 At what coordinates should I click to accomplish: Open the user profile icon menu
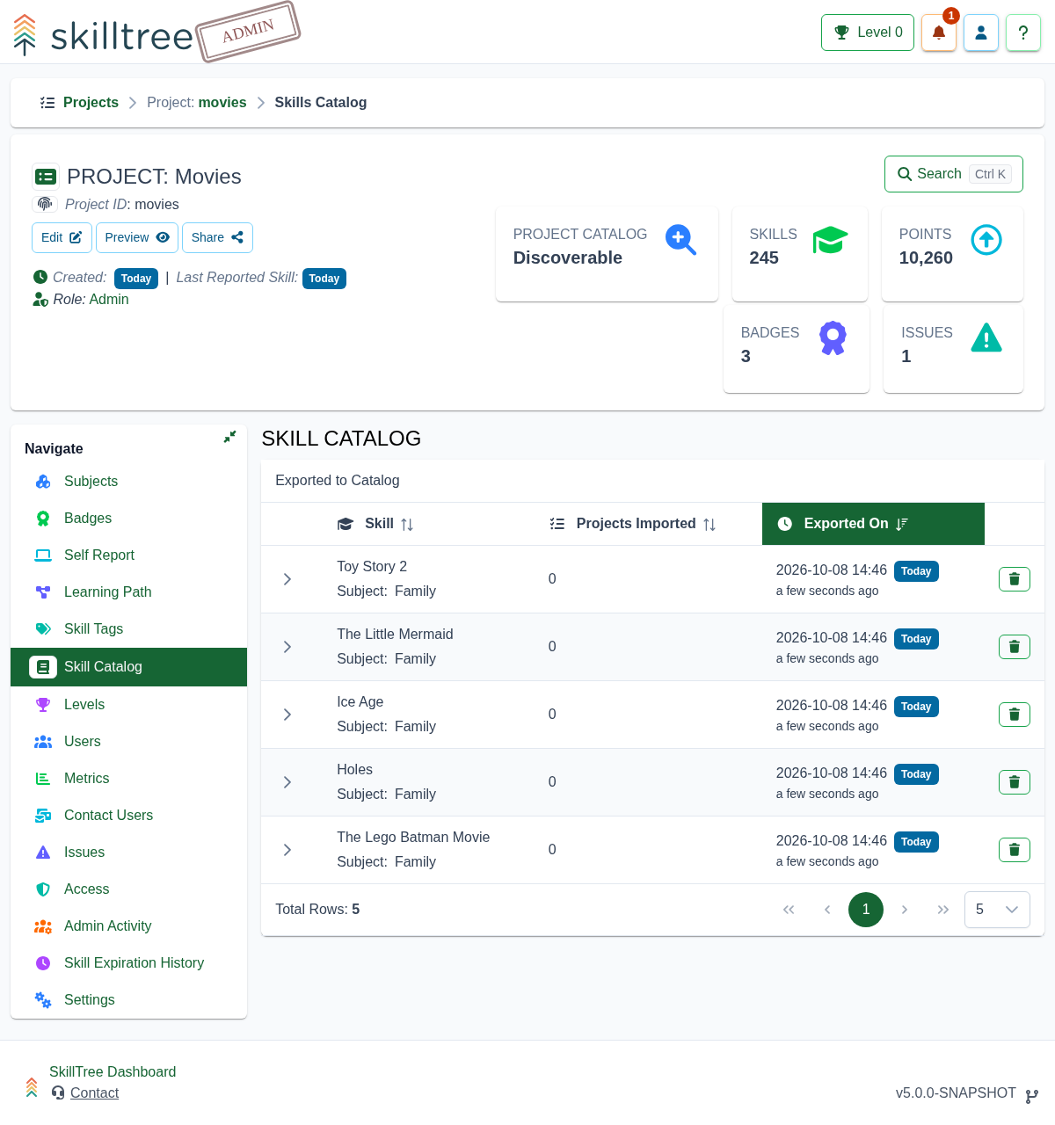coord(981,33)
